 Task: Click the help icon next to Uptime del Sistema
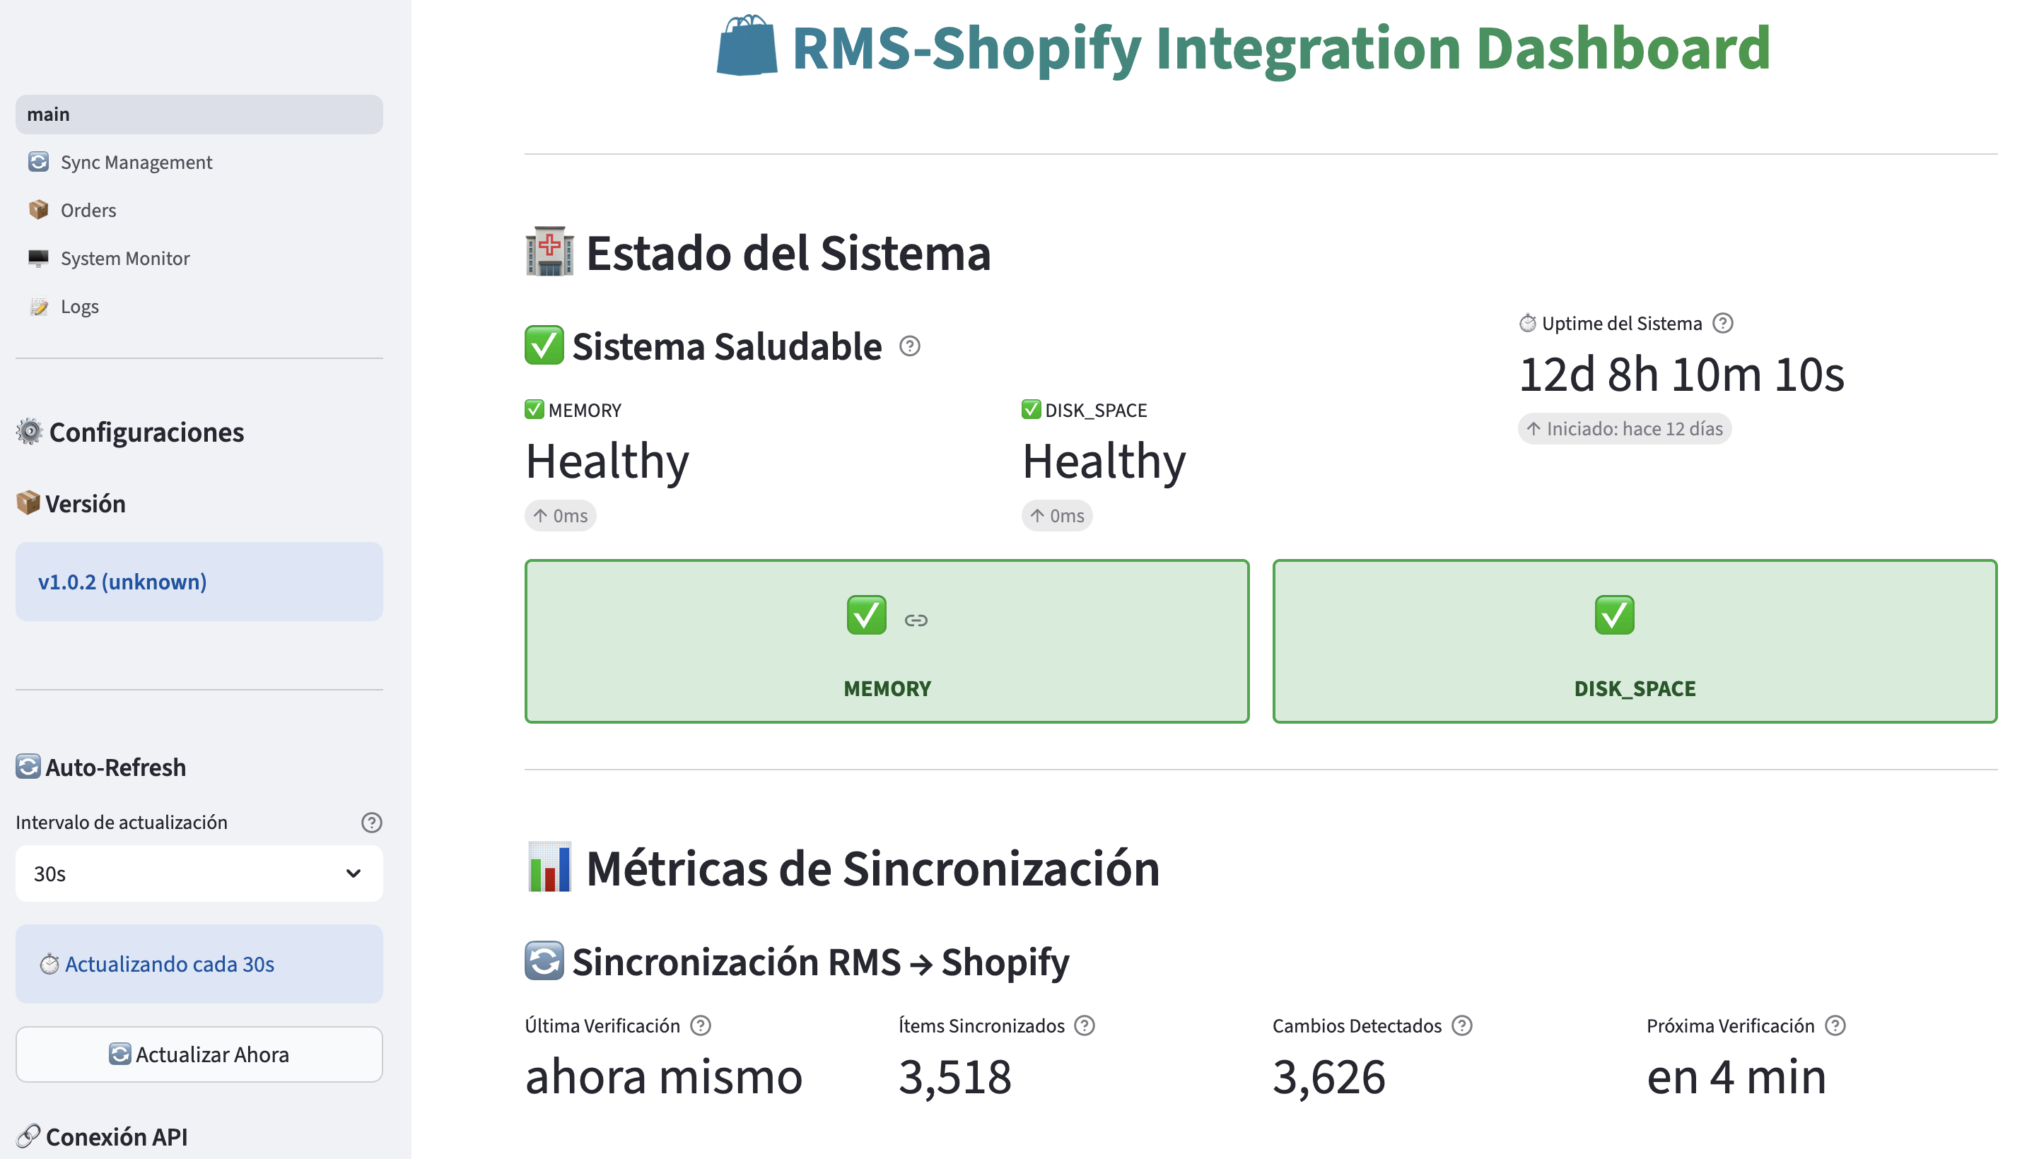pos(1723,323)
